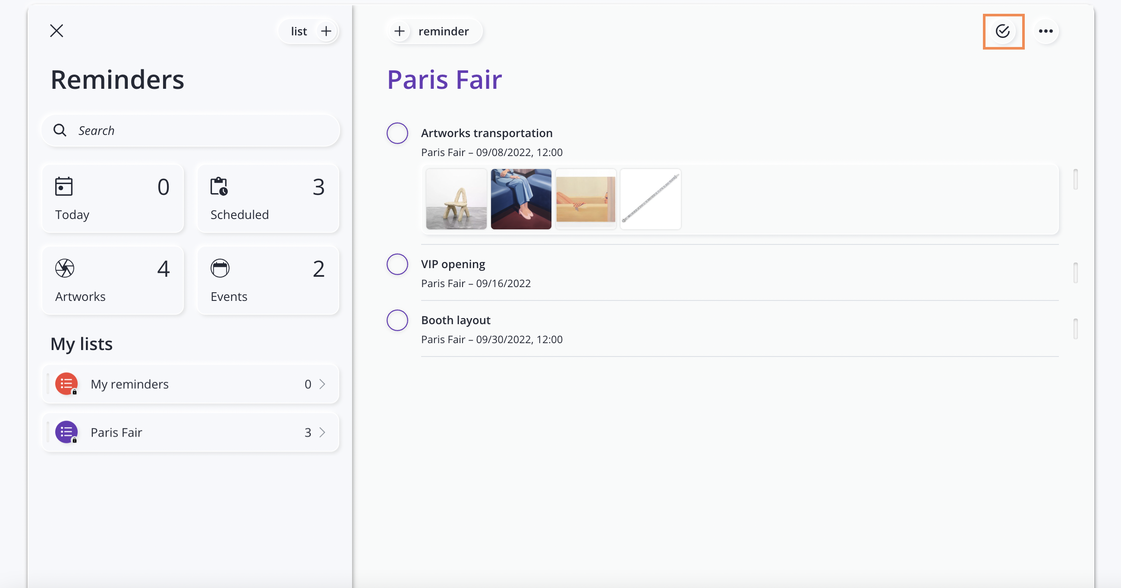Viewport: 1121px width, 588px height.
Task: Open the diagonal line artwork thumbnail
Action: click(x=651, y=199)
